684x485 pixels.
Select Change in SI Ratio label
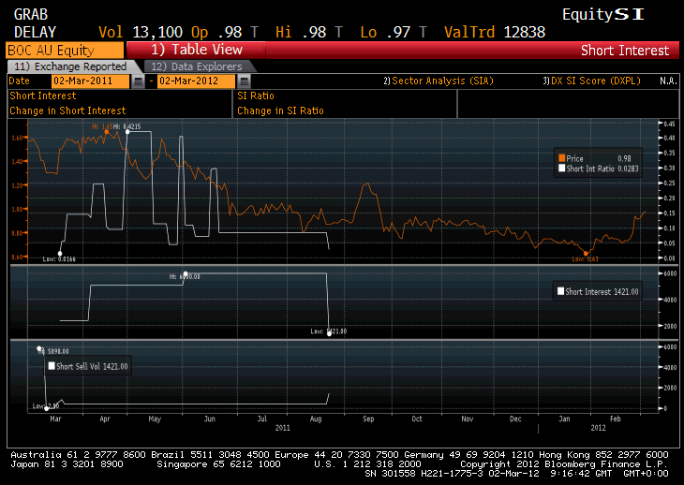pyautogui.click(x=280, y=110)
